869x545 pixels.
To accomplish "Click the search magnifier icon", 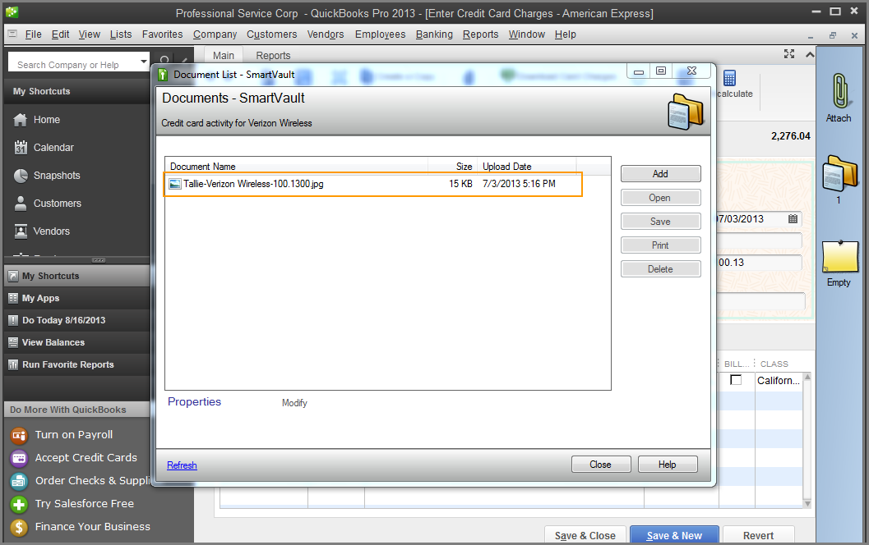I will coord(164,60).
